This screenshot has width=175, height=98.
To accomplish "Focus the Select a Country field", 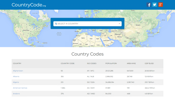I will (x=87, y=24).
